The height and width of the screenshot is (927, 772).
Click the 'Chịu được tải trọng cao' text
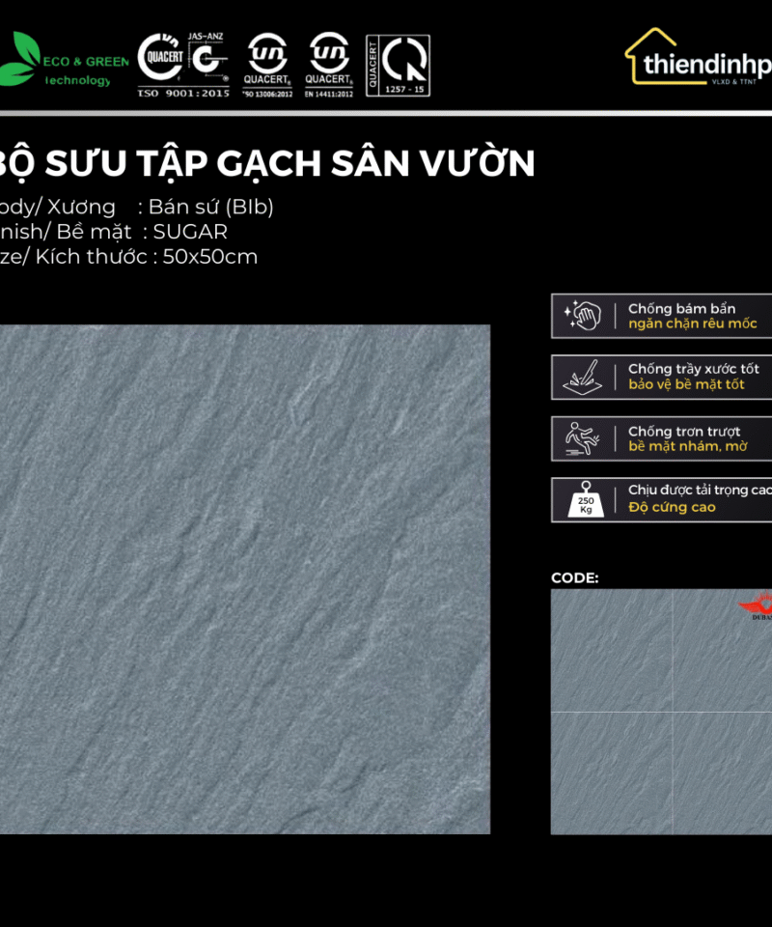click(700, 491)
